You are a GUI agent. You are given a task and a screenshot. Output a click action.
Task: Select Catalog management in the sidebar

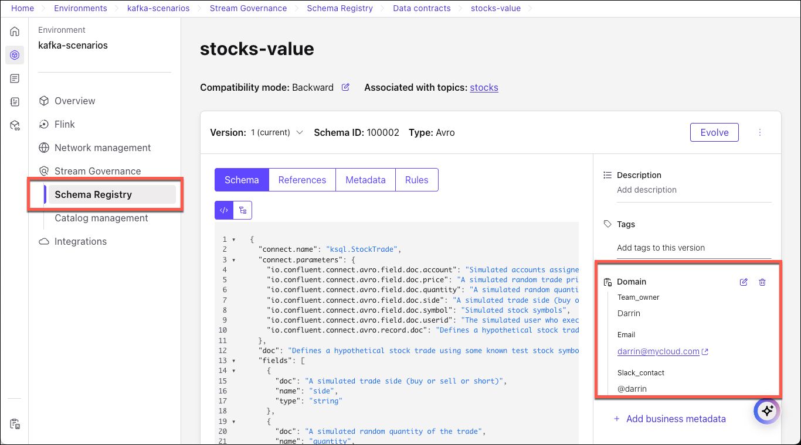point(101,218)
